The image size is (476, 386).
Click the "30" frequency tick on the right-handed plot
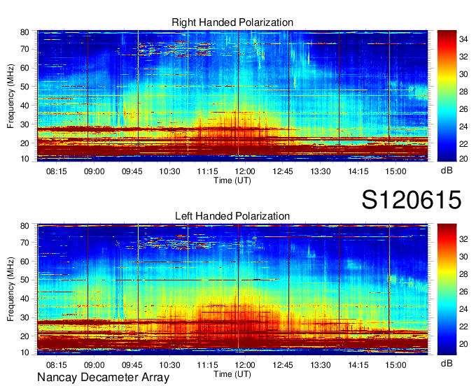coord(24,124)
